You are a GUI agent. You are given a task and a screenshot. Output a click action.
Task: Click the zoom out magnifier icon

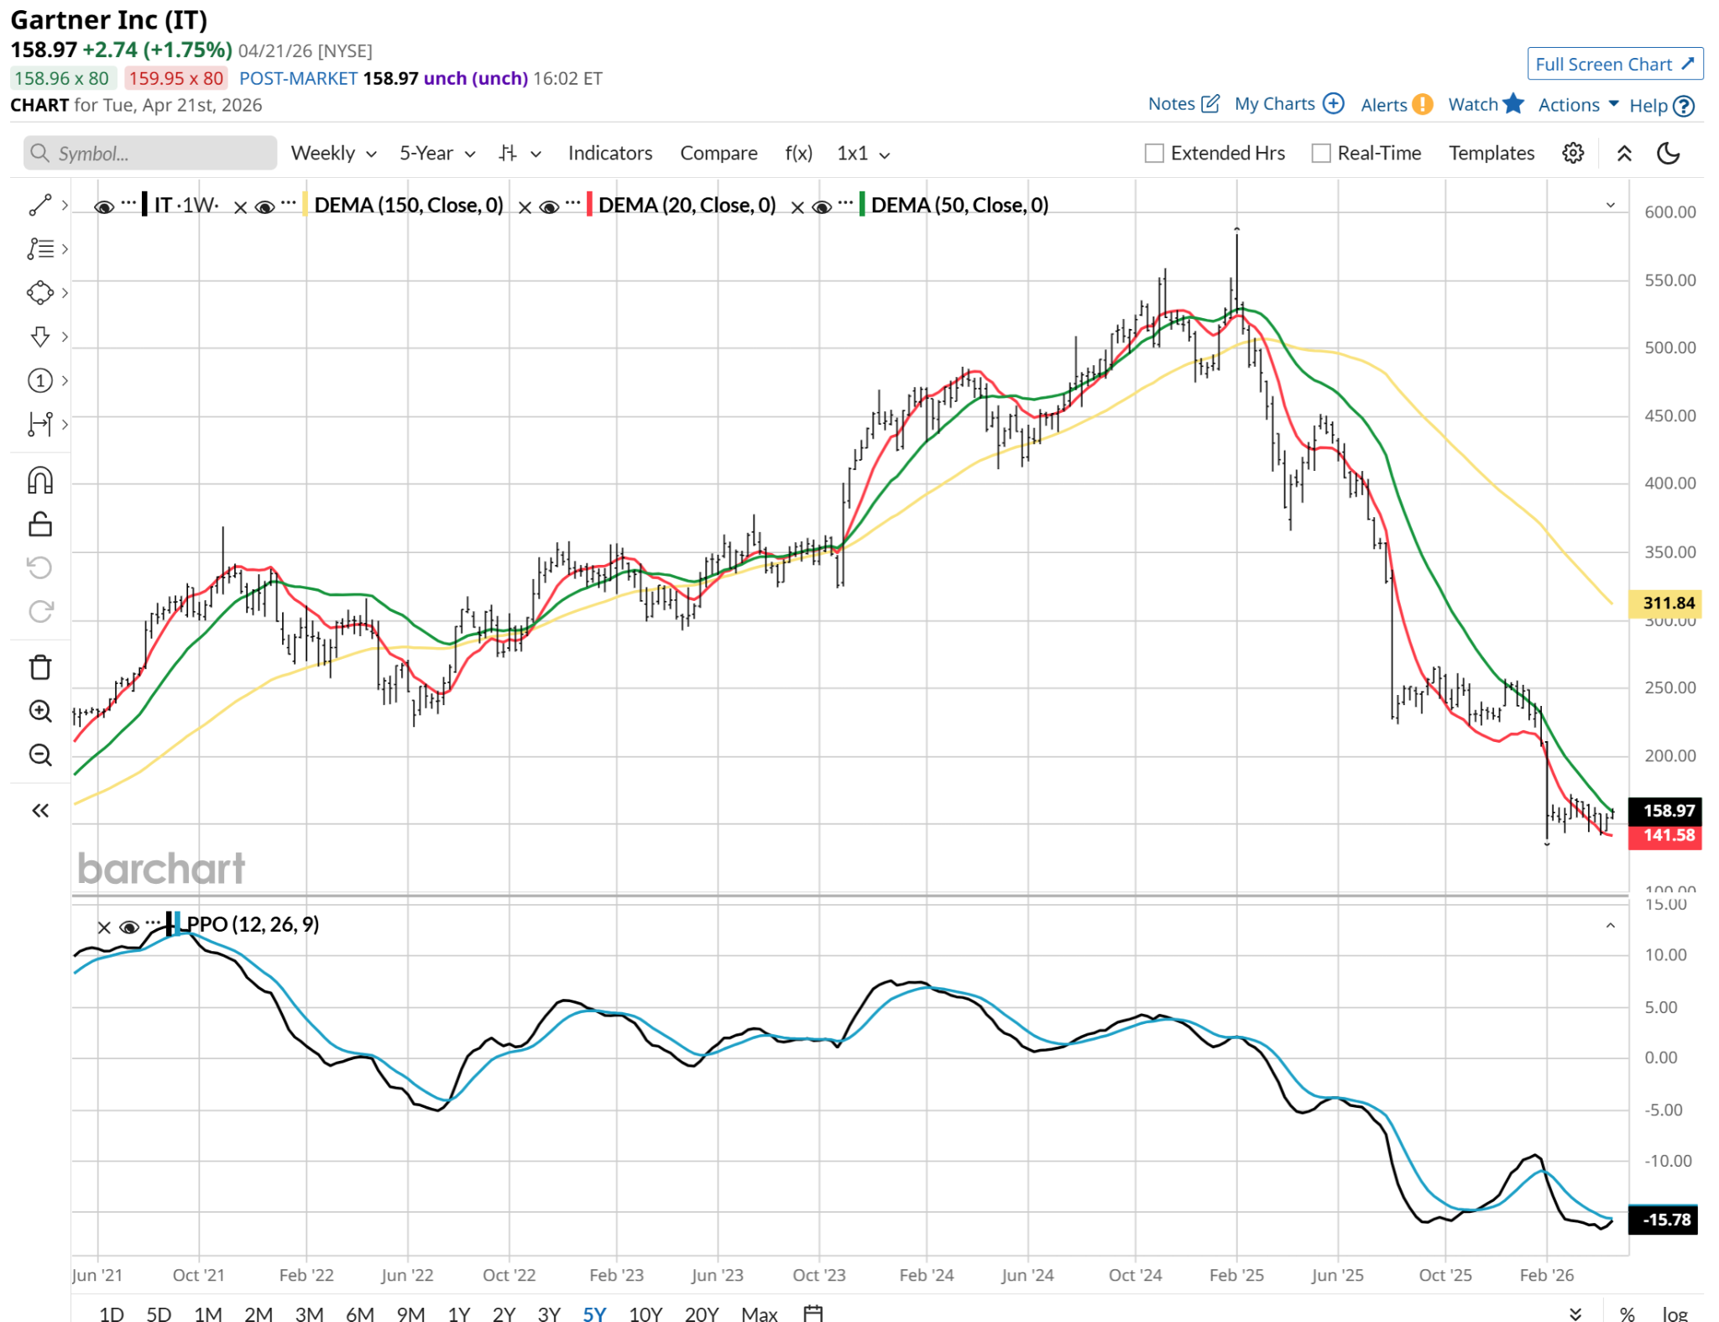click(x=40, y=755)
